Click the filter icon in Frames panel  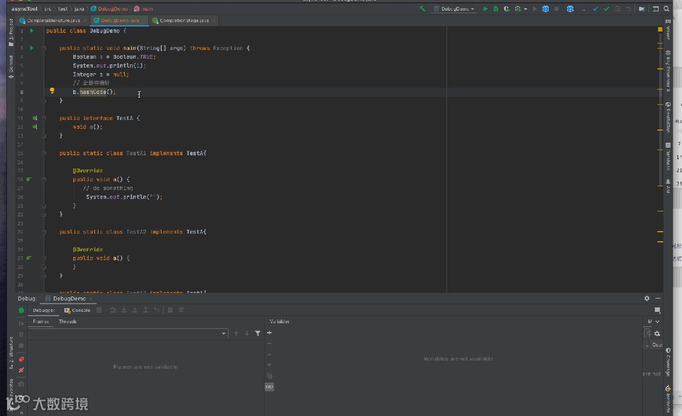click(x=258, y=333)
